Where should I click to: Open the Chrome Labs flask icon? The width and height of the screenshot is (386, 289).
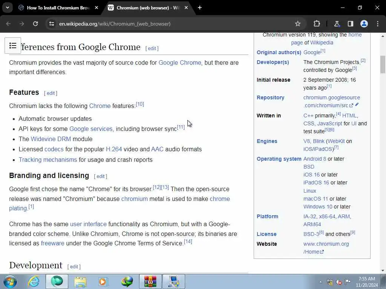(337, 24)
